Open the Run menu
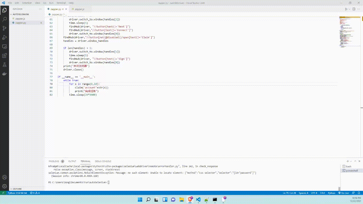Viewport: 363px width, 204px height. 51,3
